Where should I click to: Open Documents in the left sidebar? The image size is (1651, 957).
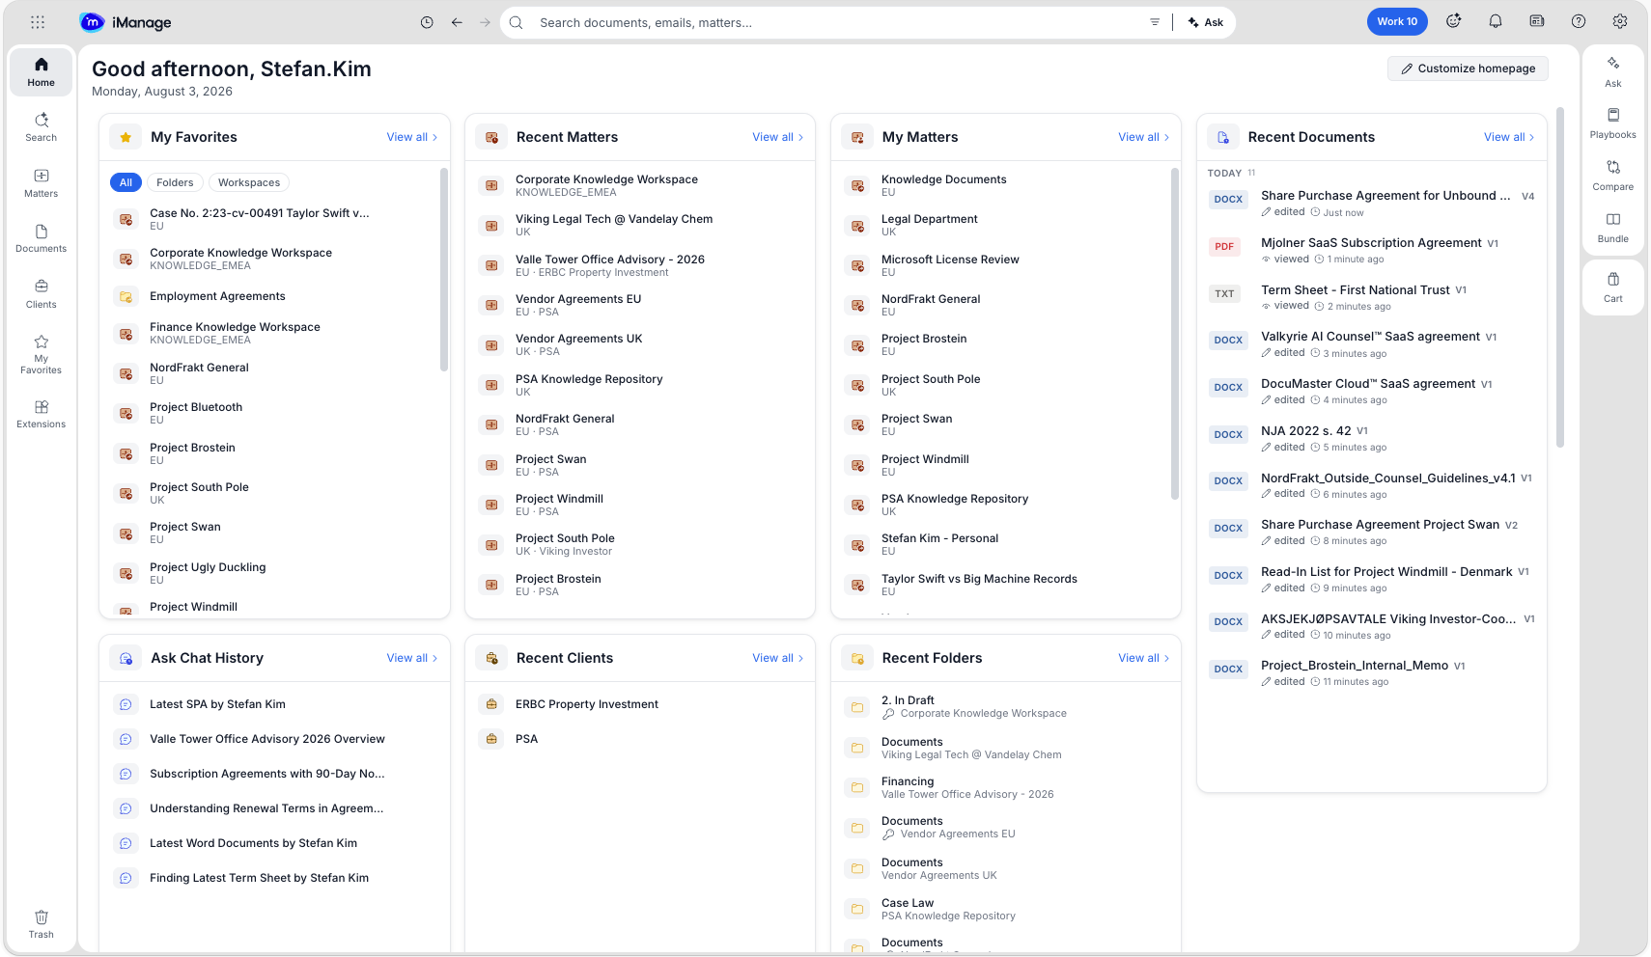[x=42, y=238]
